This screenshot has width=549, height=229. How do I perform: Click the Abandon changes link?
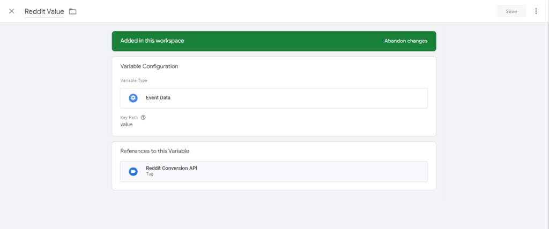tap(405, 41)
